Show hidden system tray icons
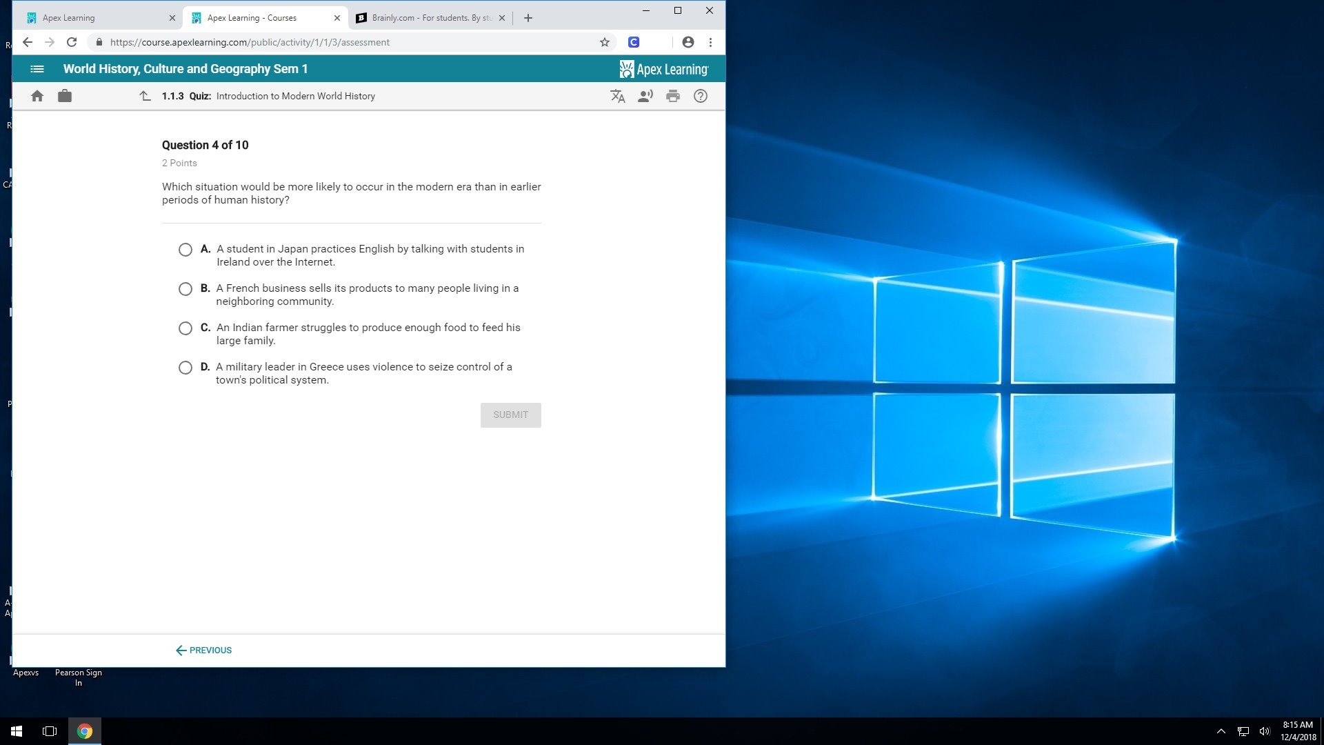 coord(1221,731)
